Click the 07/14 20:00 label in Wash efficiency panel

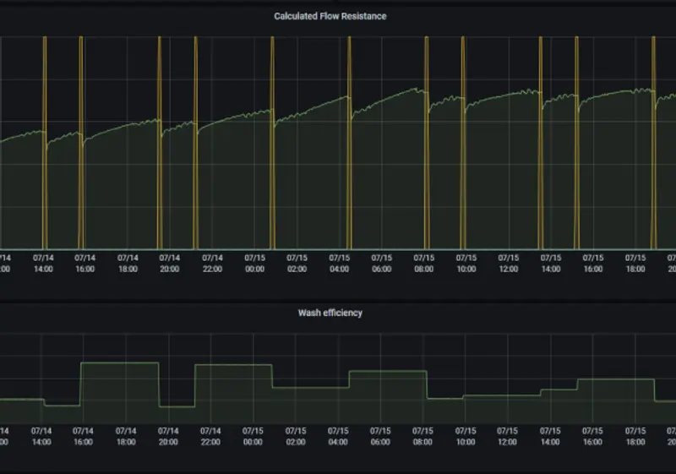point(168,436)
